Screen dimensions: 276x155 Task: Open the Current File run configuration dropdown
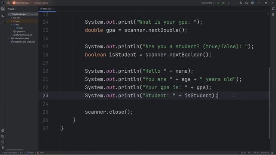(208, 3)
